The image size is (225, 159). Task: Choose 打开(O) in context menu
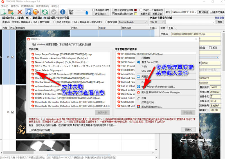coord(145,58)
